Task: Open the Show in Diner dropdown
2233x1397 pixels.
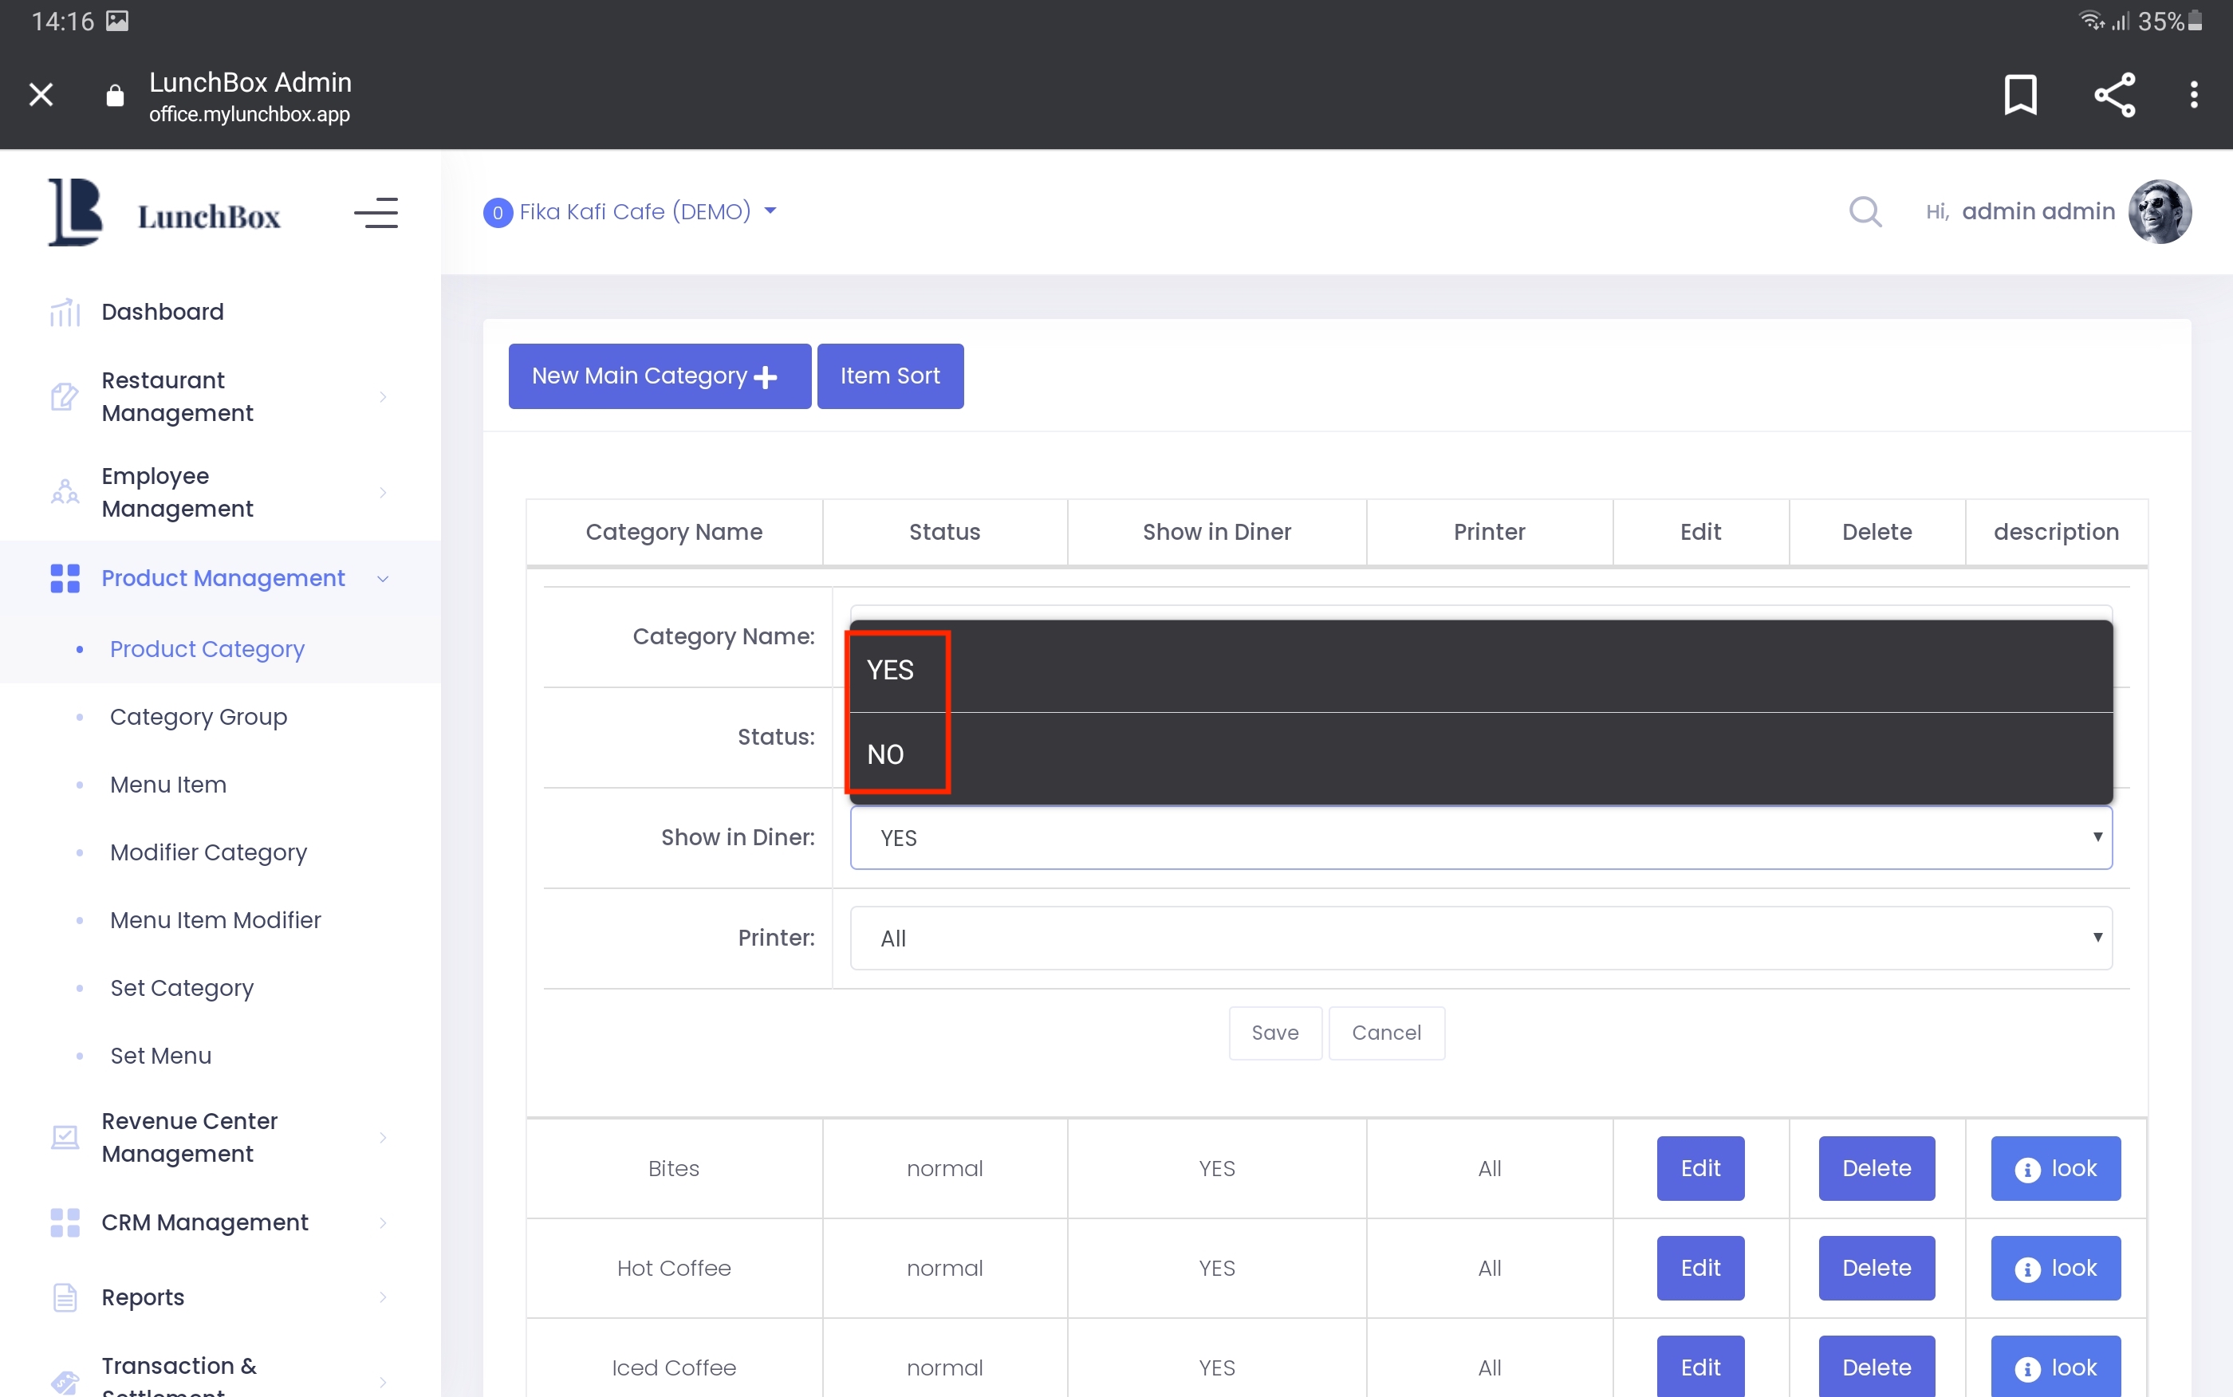Action: [x=1480, y=838]
